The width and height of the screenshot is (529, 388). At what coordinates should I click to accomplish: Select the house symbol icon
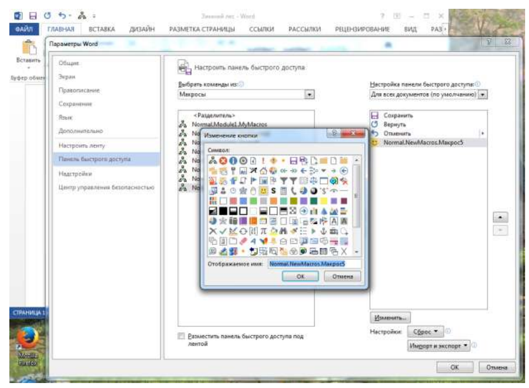click(263, 170)
